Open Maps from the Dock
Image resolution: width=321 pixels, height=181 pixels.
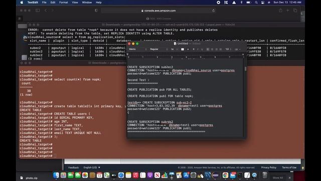[x=107, y=175]
